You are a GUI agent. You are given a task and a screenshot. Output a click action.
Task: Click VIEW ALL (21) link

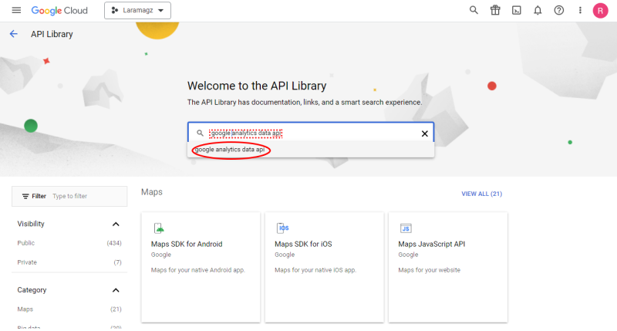tap(481, 194)
